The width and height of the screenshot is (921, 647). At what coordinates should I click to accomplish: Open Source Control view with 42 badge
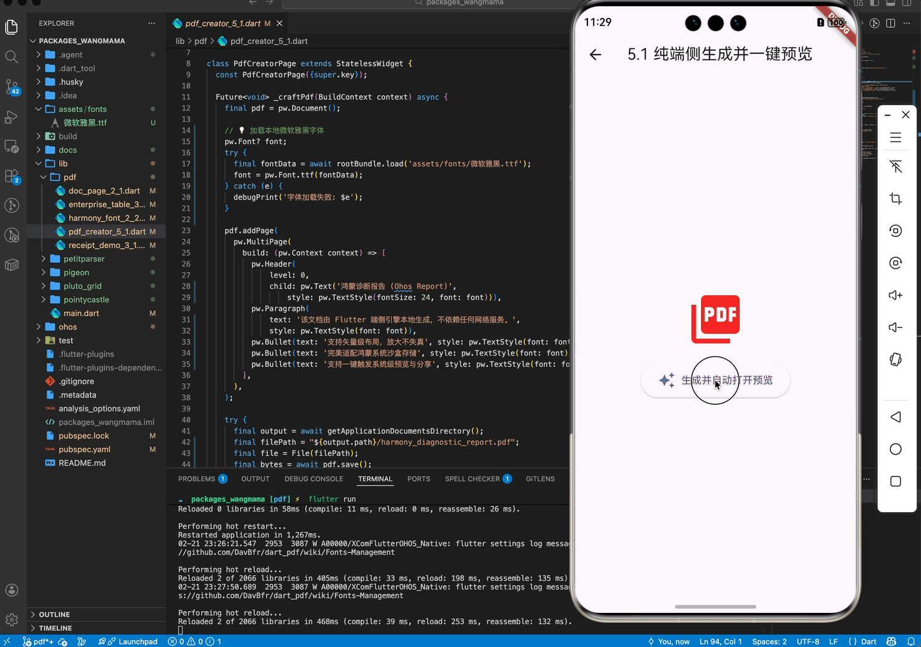[x=12, y=87]
